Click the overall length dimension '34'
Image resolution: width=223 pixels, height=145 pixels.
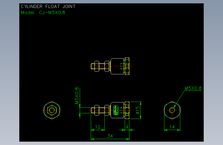tap(110, 136)
